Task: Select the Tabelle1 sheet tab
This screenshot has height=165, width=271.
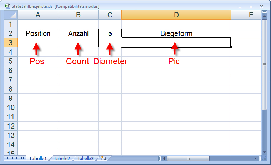Action: (x=38, y=158)
